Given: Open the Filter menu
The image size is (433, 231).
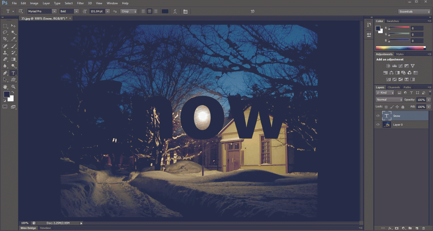Looking at the screenshot, I should (80, 3).
